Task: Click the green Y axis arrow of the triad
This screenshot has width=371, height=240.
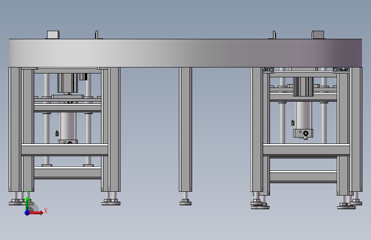Action: point(27,202)
